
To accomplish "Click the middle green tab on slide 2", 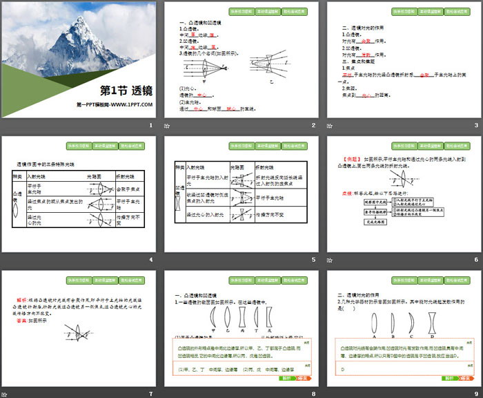I will (x=268, y=12).
